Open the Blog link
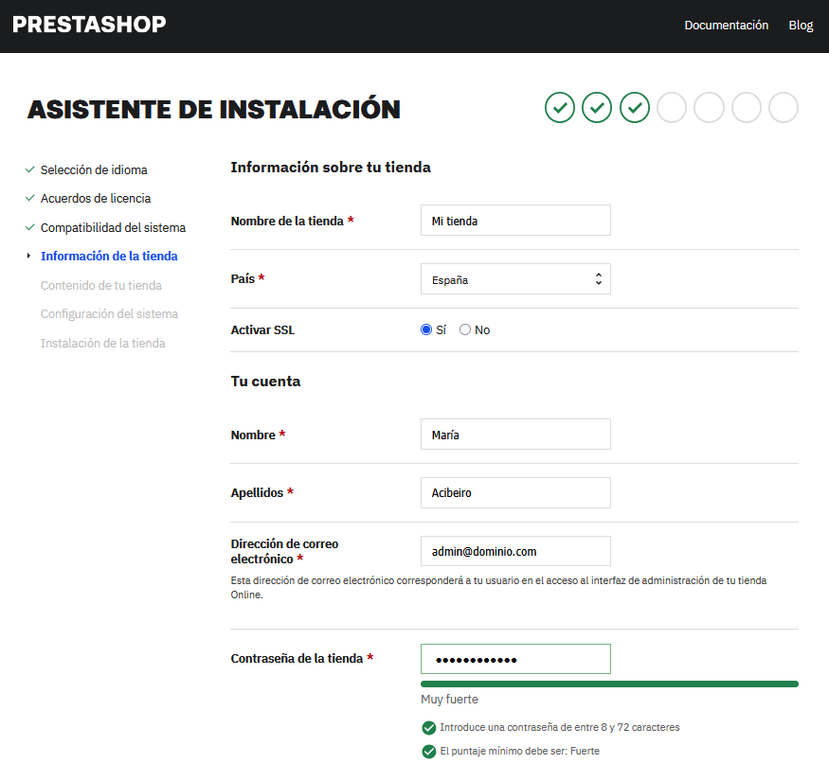The width and height of the screenshot is (829, 764). 801,25
